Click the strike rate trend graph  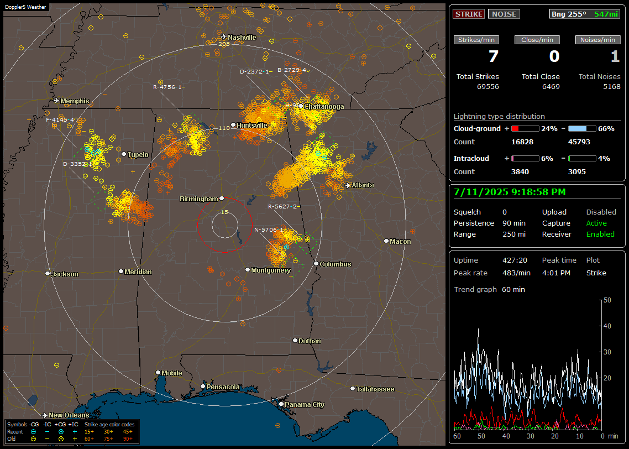tap(527, 365)
